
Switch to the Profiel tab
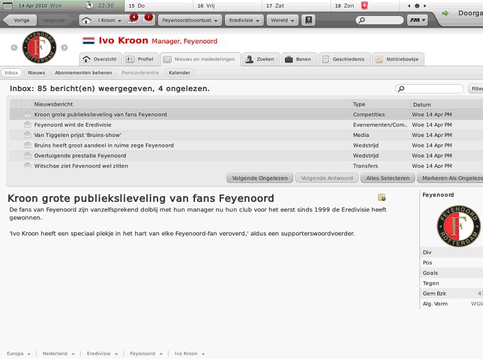coord(141,59)
